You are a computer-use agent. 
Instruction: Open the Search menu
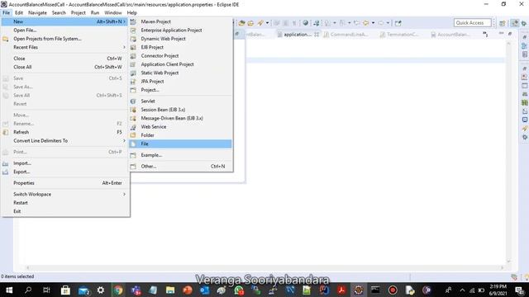pos(59,13)
